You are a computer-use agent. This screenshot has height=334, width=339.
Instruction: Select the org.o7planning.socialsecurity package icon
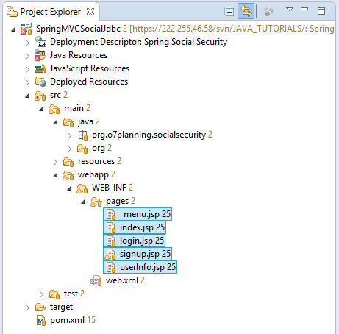(x=83, y=135)
